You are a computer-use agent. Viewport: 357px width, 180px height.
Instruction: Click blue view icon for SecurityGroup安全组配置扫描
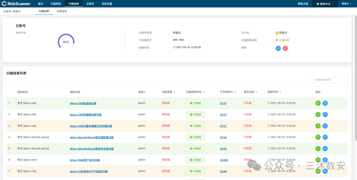pos(325,137)
